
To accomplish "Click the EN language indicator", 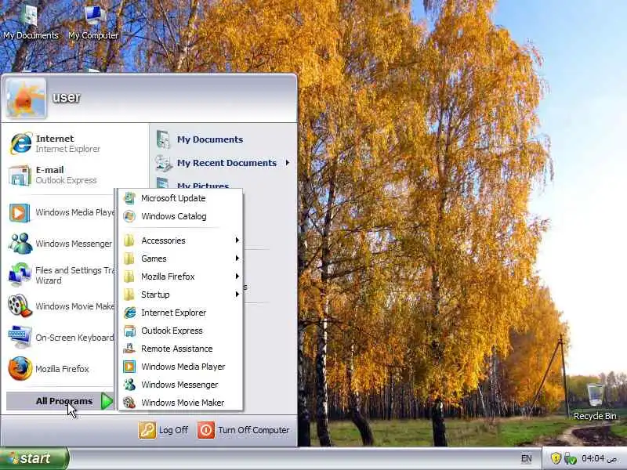I will coord(526,458).
